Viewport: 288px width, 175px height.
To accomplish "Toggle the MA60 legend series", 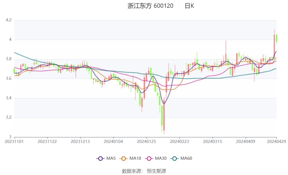I will point(181,158).
